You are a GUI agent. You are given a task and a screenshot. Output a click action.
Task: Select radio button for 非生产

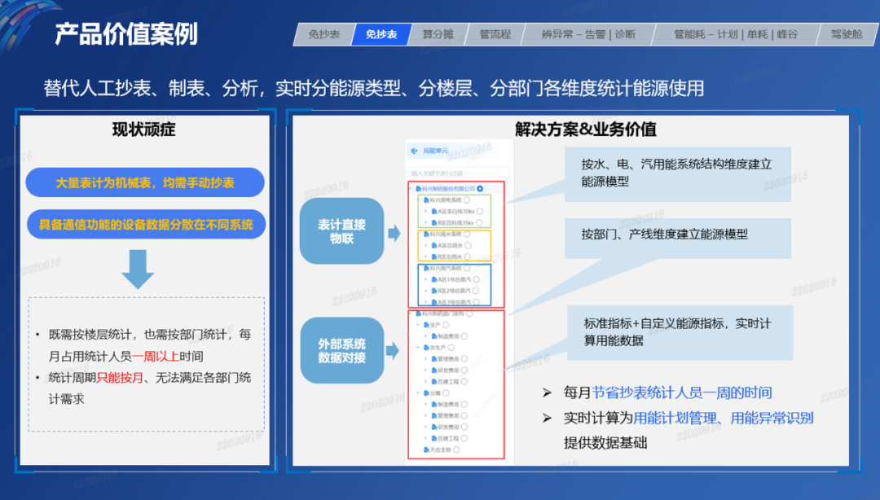451,348
